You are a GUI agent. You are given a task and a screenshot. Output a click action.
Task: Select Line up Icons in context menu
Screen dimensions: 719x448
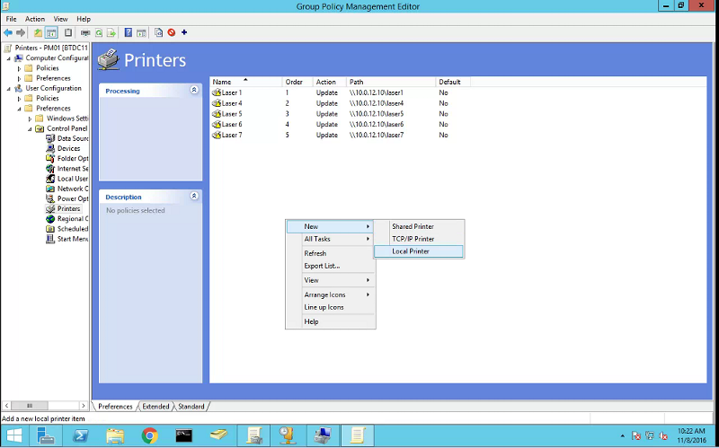[x=330, y=307]
